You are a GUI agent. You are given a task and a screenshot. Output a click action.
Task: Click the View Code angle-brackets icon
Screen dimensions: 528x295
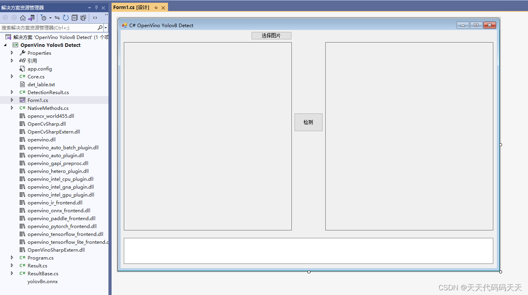coord(95,18)
